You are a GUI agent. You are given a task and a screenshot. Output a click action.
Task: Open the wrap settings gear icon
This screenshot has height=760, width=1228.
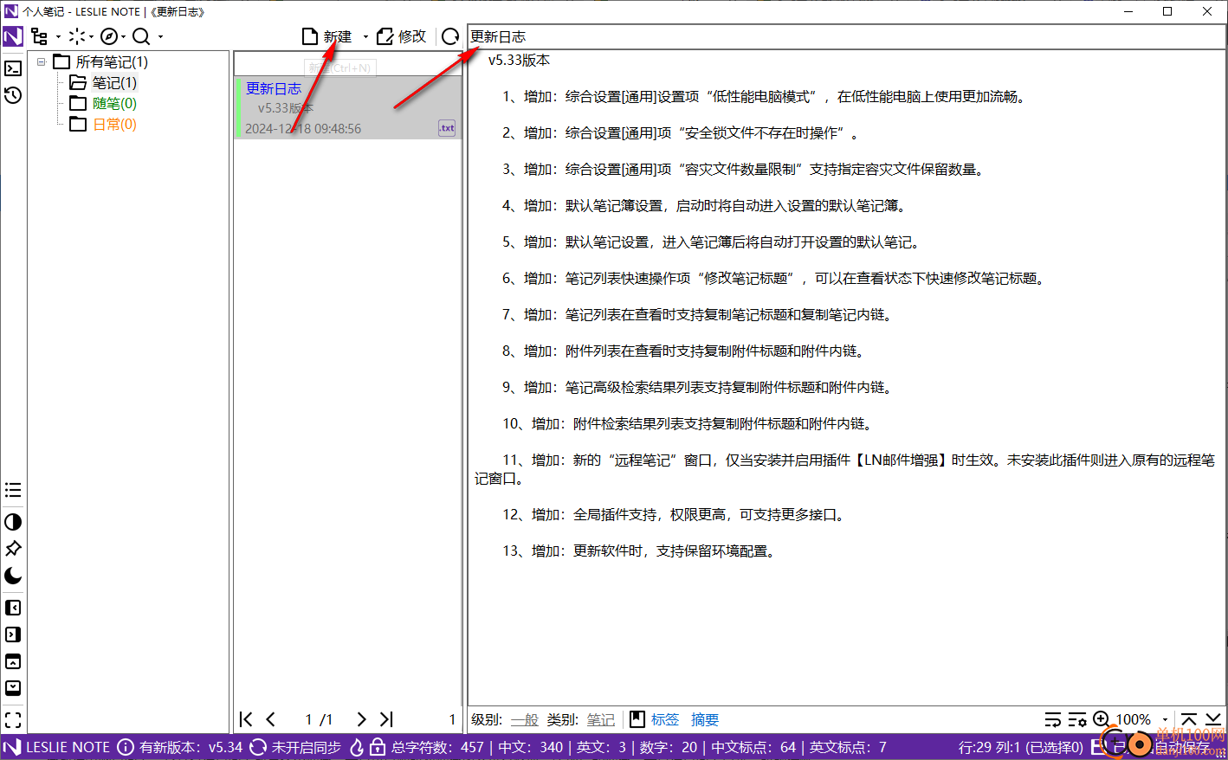(1077, 719)
